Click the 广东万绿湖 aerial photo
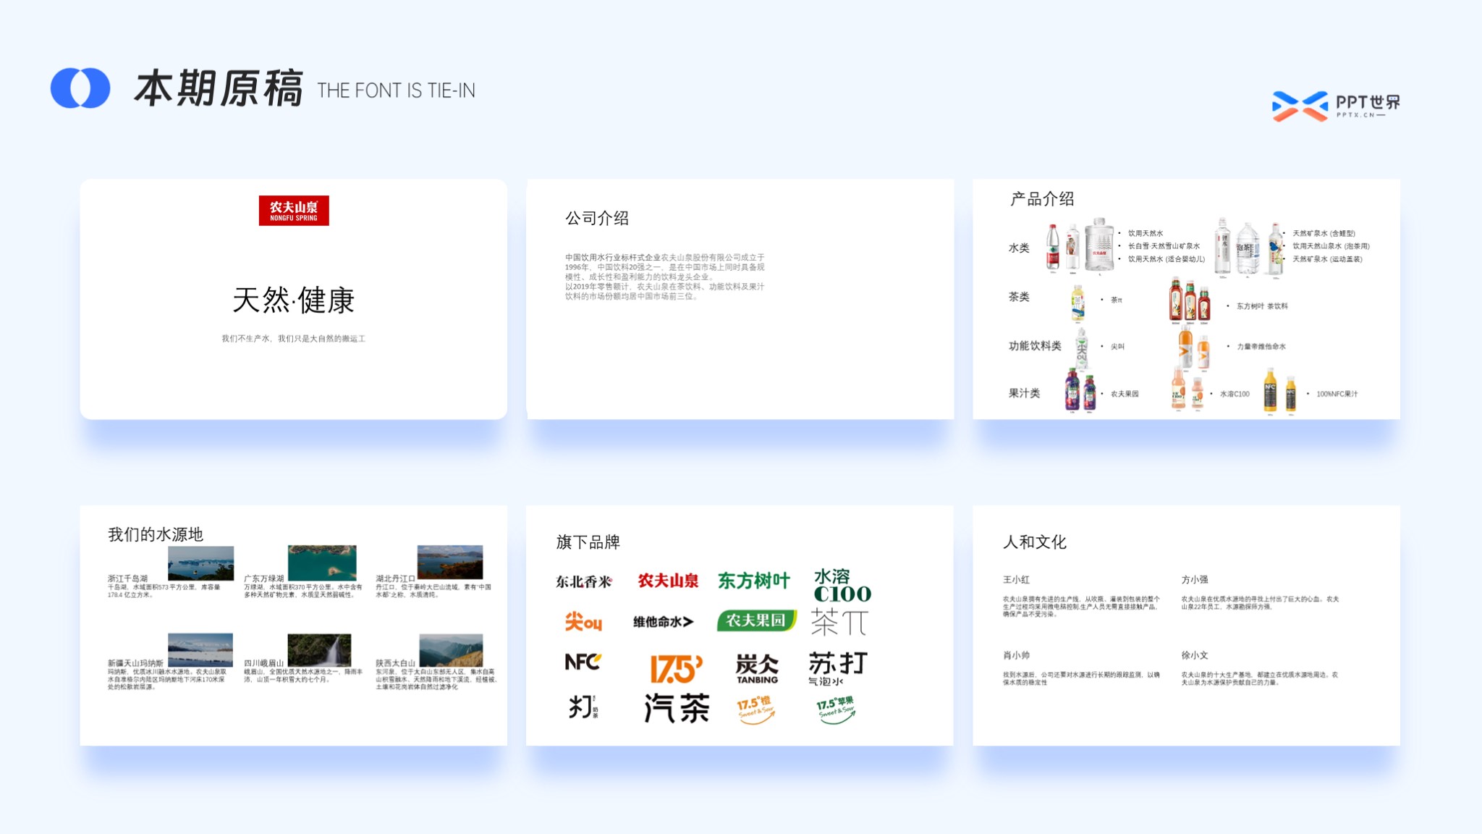 [322, 563]
